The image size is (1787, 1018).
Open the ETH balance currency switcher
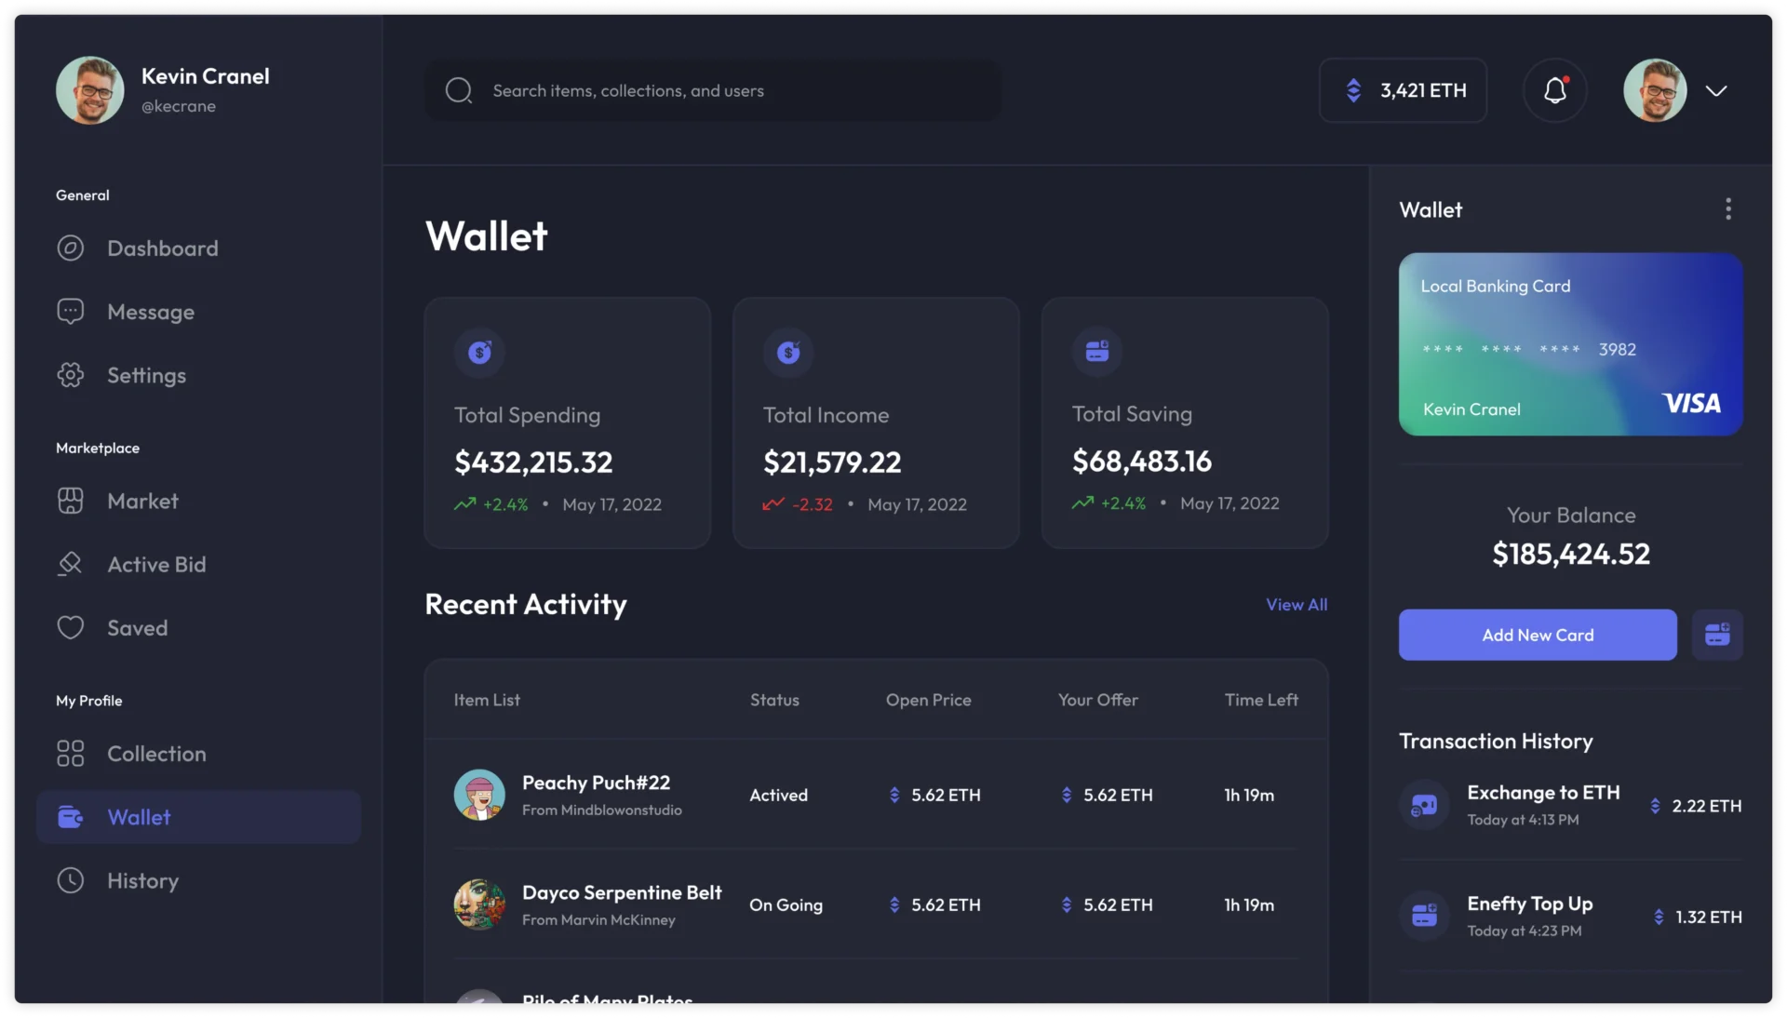point(1354,90)
